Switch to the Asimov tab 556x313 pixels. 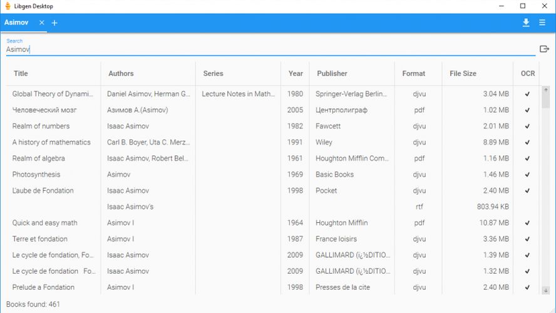17,23
